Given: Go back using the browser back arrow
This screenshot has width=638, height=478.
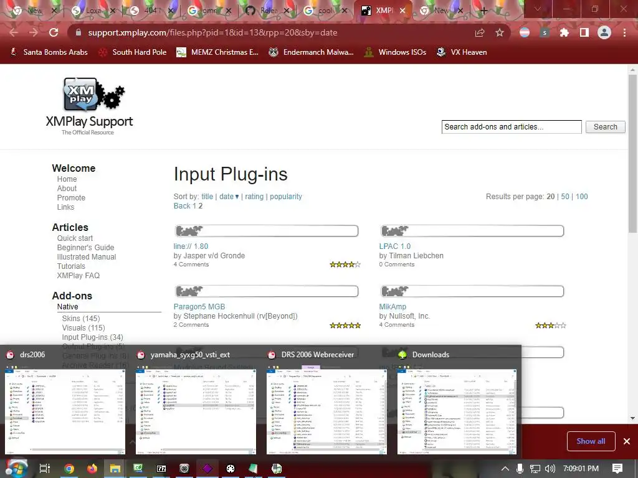Looking at the screenshot, I should [x=14, y=32].
